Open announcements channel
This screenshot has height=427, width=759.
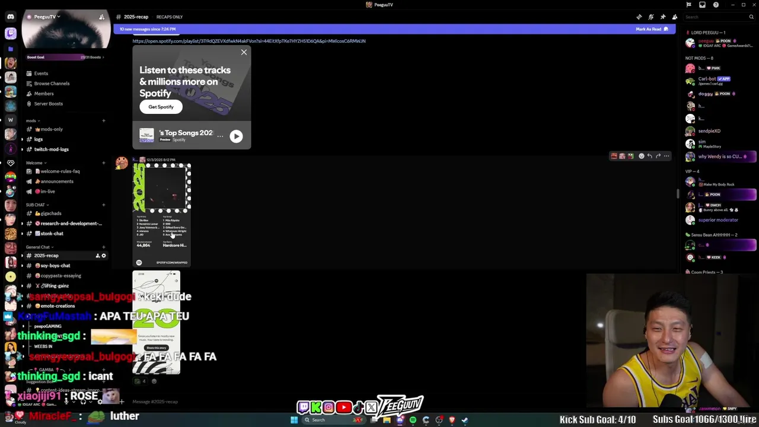point(57,181)
